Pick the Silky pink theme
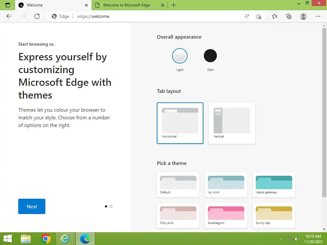Image resolution: width=327 pixels, height=245 pixels. click(x=178, y=215)
